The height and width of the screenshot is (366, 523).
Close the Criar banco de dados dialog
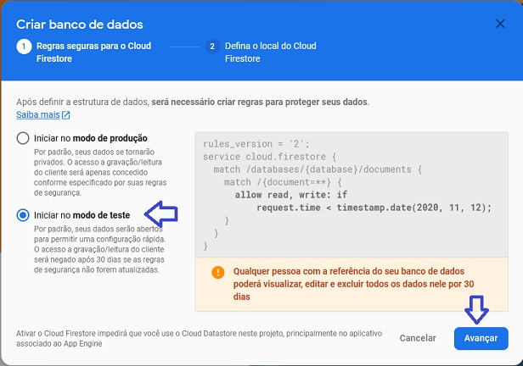coord(500,24)
